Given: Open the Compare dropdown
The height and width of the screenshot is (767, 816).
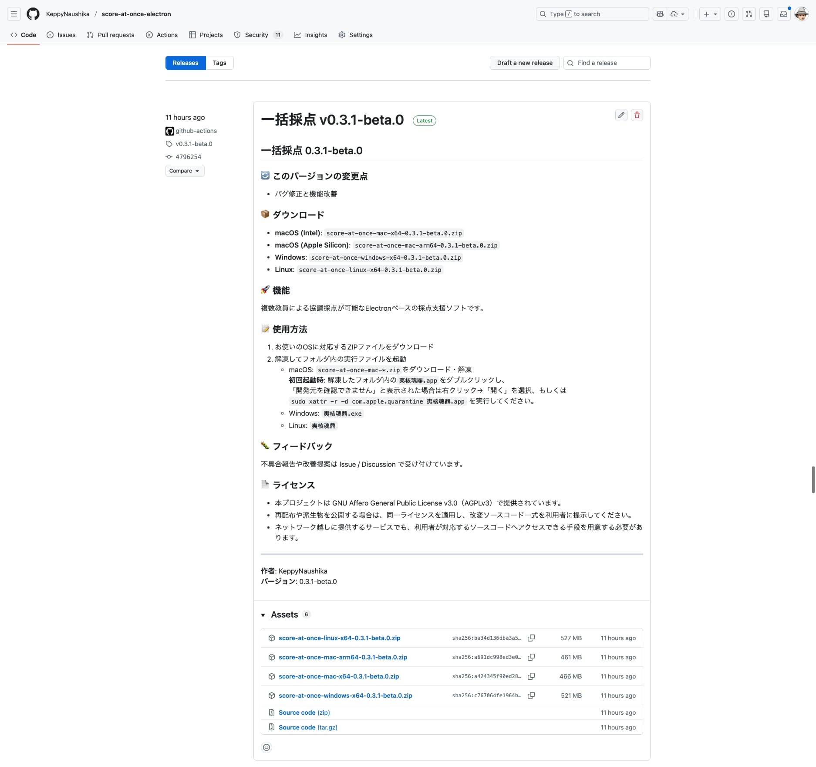Looking at the screenshot, I should click(x=184, y=171).
